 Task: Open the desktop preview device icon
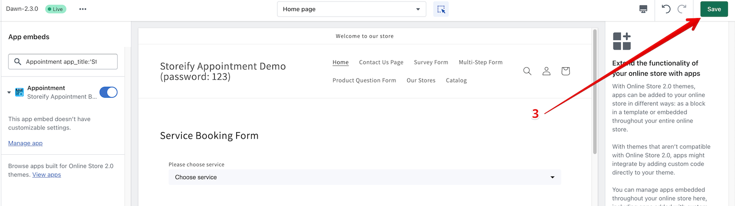[644, 9]
